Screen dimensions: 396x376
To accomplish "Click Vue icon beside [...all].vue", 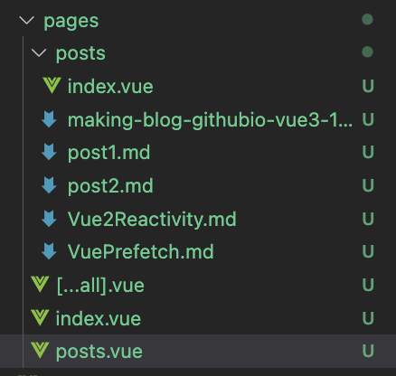I will [40, 284].
